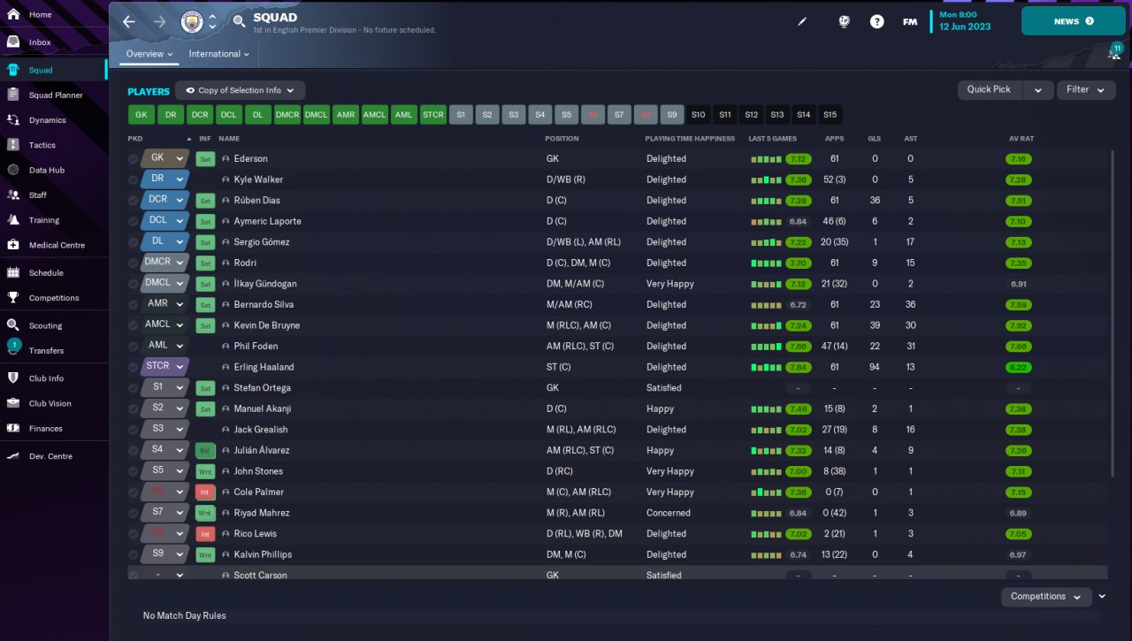The width and height of the screenshot is (1132, 641).
Task: Click Cole Palmer's red Int status badge
Action: tap(205, 492)
